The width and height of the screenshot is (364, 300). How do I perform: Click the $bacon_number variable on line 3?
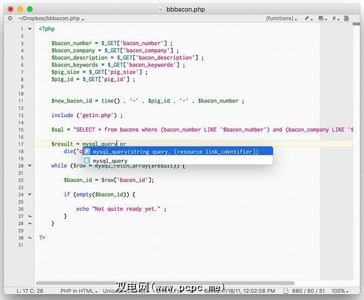pyautogui.click(x=72, y=43)
